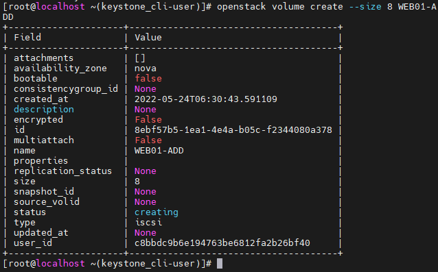Select the 'attachments' field name

point(43,58)
